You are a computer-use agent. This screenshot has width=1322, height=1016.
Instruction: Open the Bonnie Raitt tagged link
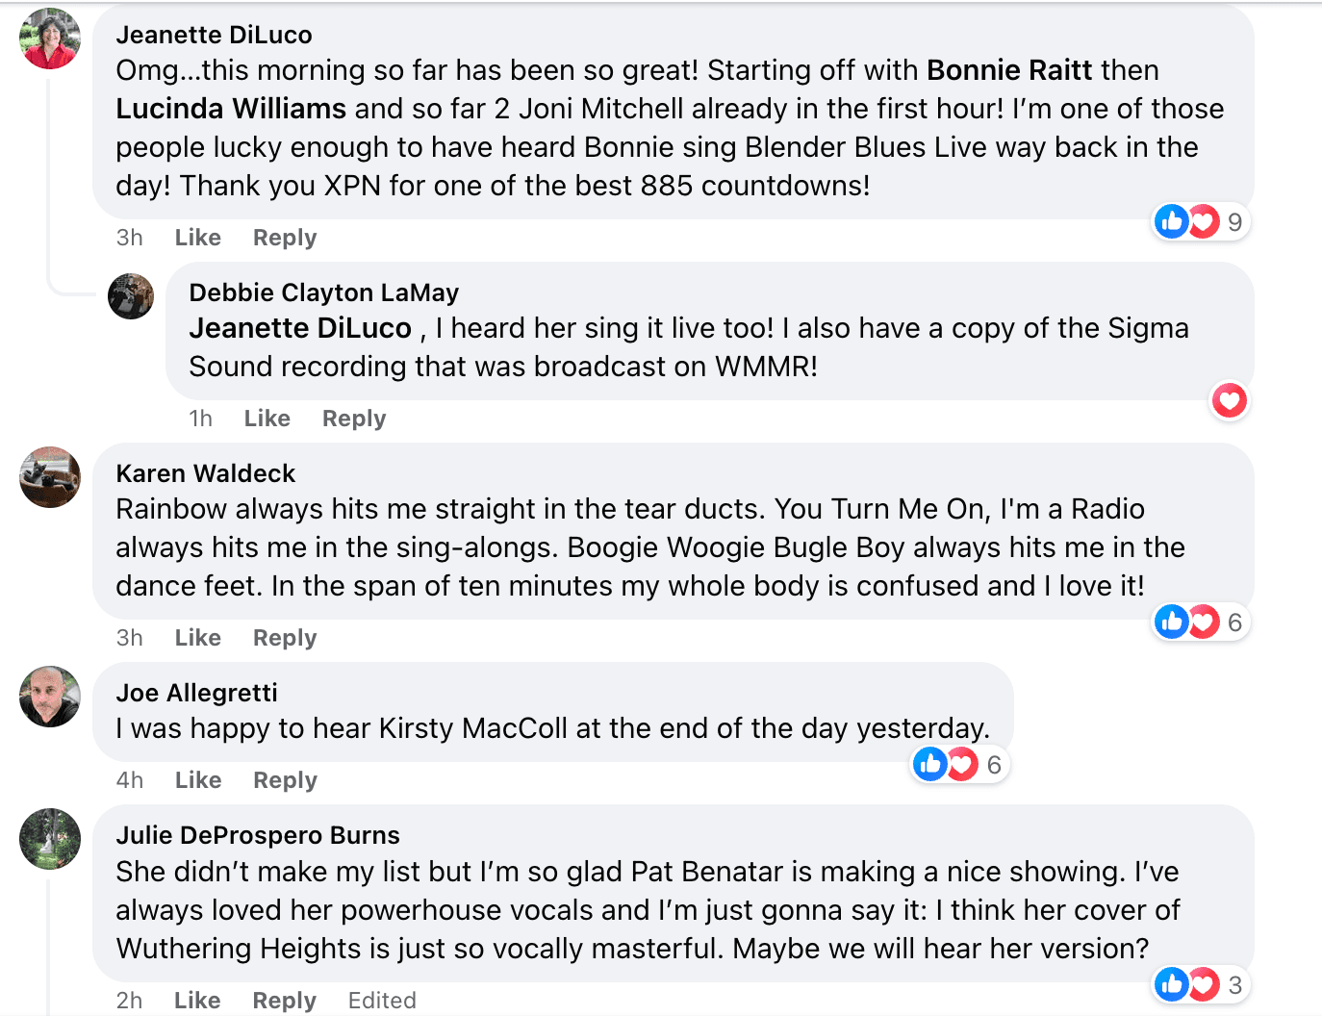(1009, 70)
